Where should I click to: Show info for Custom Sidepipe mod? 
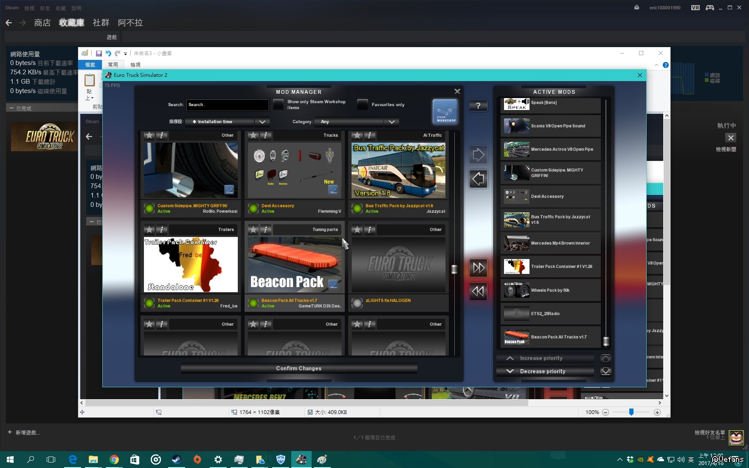(162, 135)
